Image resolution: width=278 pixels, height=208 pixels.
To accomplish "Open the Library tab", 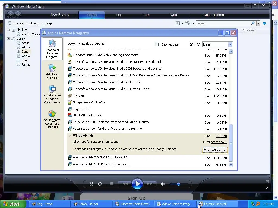I will (x=92, y=15).
